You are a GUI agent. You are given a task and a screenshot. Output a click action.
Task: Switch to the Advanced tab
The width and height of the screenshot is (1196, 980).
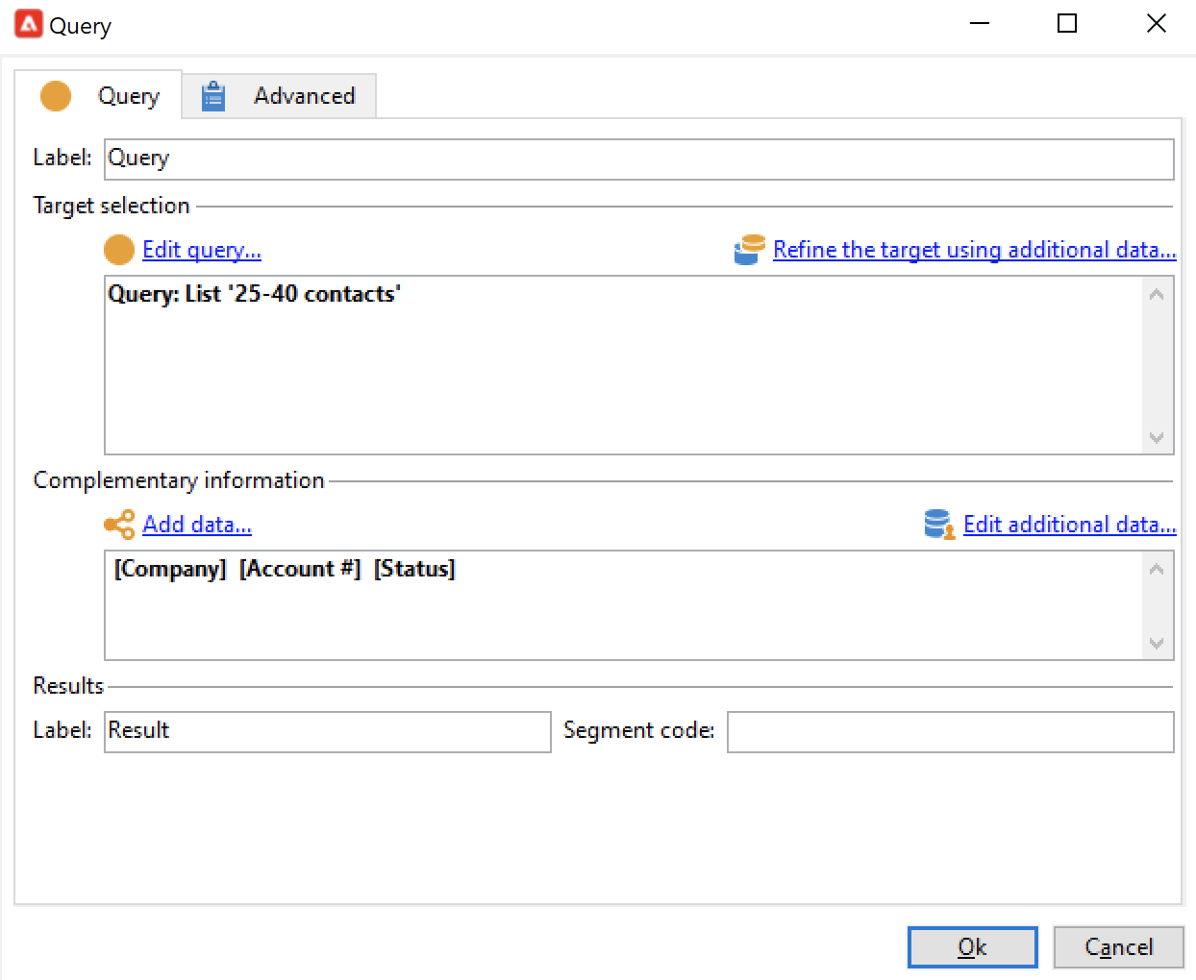tap(279, 96)
